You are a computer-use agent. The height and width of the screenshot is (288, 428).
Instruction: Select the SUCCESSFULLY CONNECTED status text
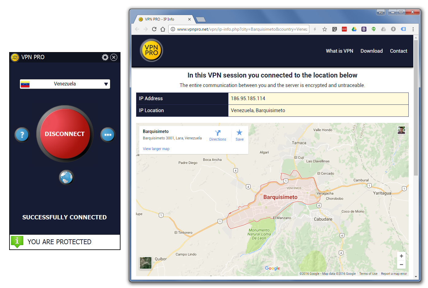[x=64, y=217]
